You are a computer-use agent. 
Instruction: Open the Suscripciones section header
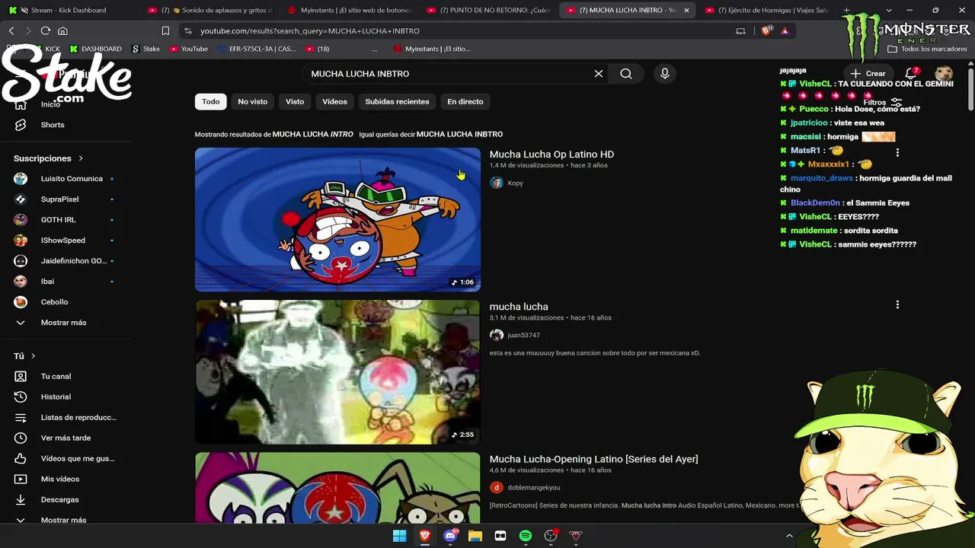[x=48, y=158]
